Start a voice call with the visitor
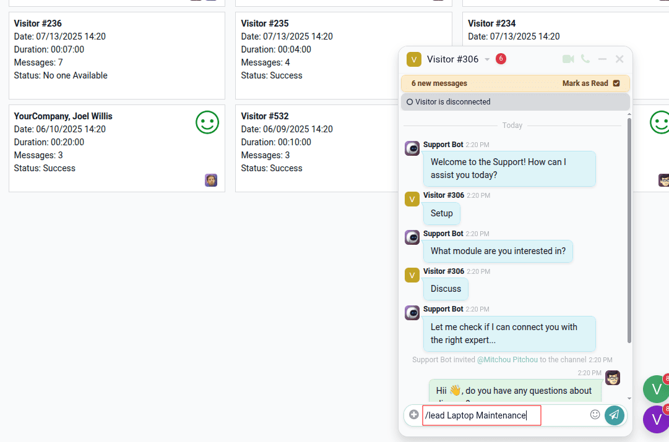Image resolution: width=669 pixels, height=442 pixels. pos(585,59)
